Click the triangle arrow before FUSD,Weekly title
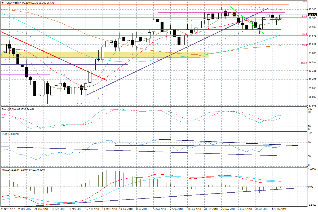The height and width of the screenshot is (212, 318). coord(2,3)
